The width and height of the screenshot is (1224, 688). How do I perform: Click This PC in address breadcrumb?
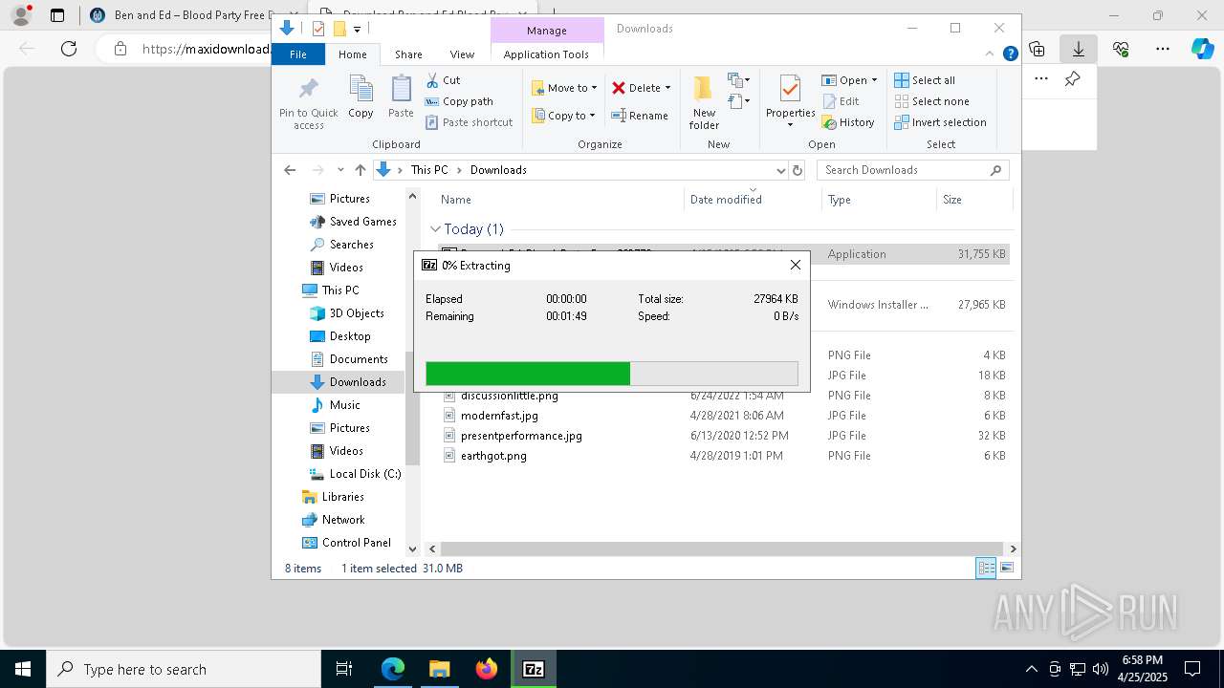point(429,170)
